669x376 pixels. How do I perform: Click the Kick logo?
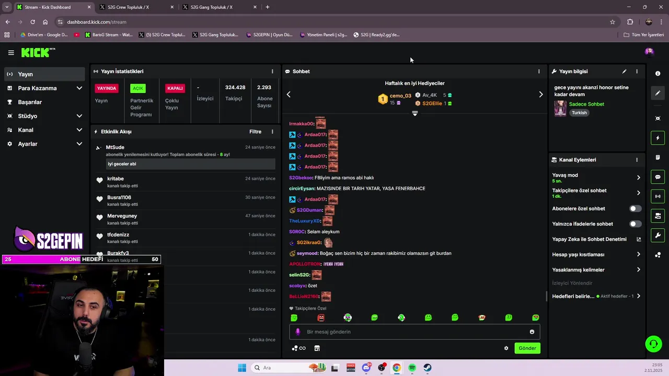coord(38,52)
